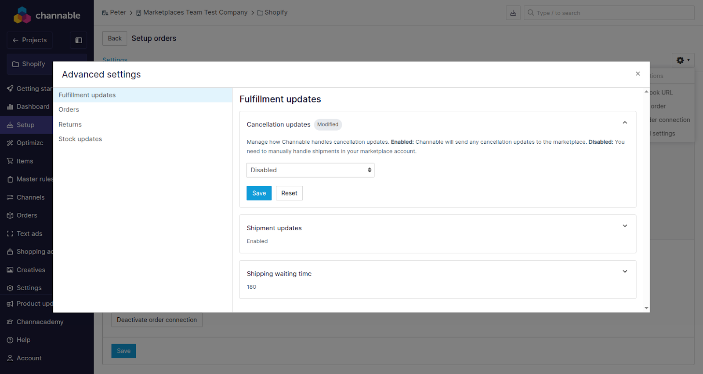Screen dimensions: 703x374
Task: Toggle the sidebar collapse icon
Action: (x=79, y=40)
